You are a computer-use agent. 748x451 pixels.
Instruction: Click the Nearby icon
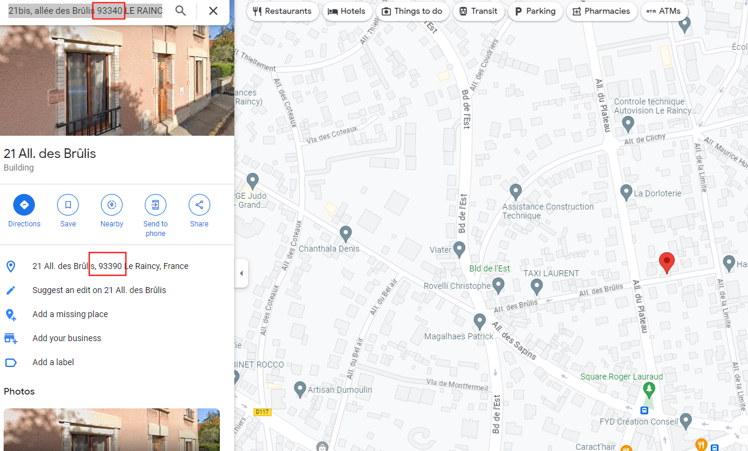(x=112, y=205)
